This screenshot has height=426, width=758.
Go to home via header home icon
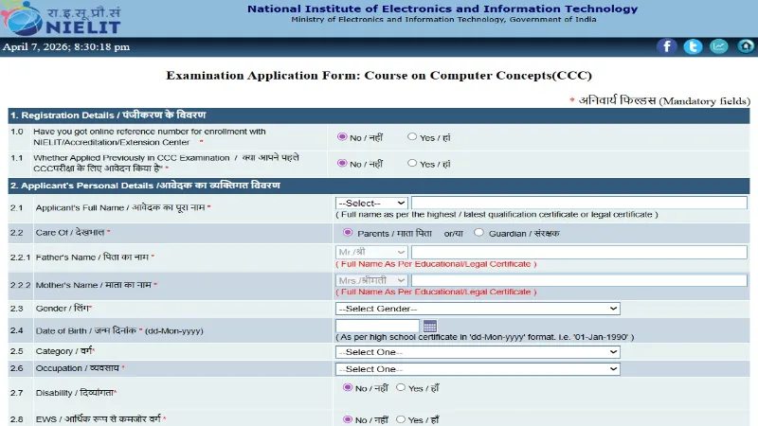pos(746,46)
